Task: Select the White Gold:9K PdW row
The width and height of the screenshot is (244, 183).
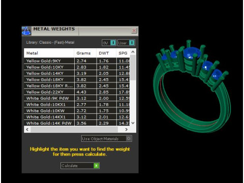Action: (x=77, y=98)
